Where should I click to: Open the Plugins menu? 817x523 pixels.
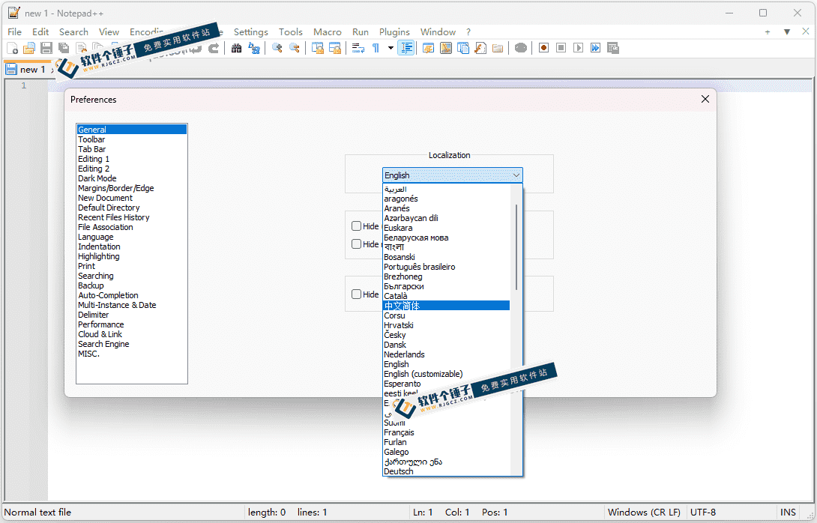point(394,31)
